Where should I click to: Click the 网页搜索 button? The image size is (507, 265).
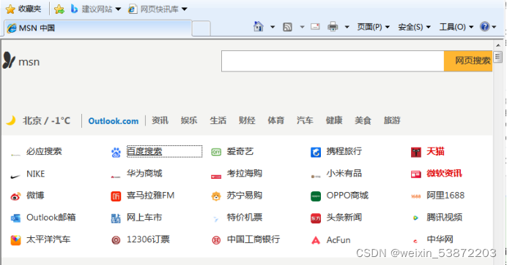click(468, 61)
